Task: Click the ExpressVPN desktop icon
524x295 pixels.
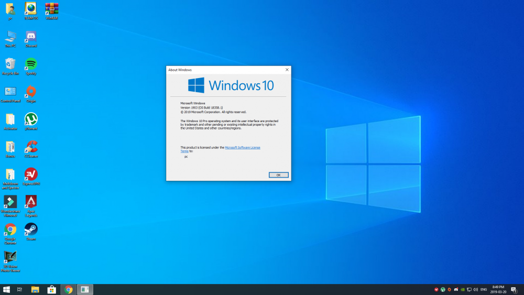Action: coord(31,174)
